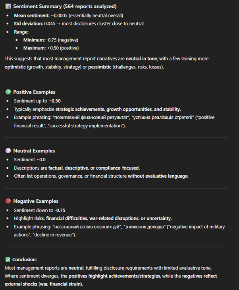Click the Negative Examples heading
Screen dimensions: 239x290
point(36,201)
